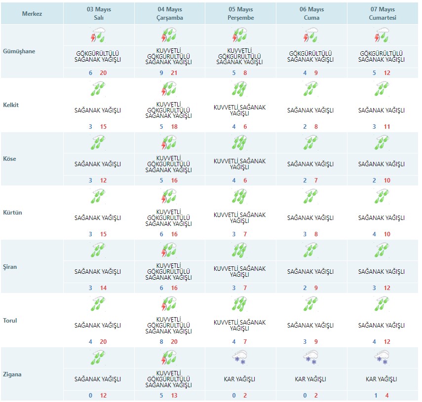Click Kelkit thunderstorm icon for 04 Mayıs Çarşamba
Viewport: 422px width, 402px height.
click(169, 89)
